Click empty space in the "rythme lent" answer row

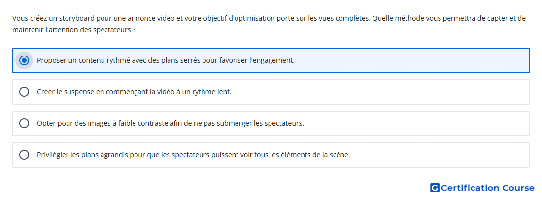380,92
